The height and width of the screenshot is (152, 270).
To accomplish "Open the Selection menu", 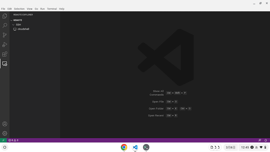I will tap(19, 9).
